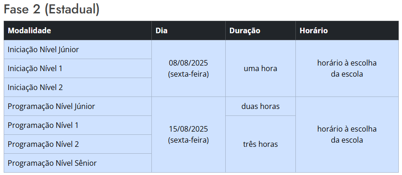Click the (sexta-feira) text under 15/08/2025
The width and height of the screenshot is (402, 175).
[188, 140]
